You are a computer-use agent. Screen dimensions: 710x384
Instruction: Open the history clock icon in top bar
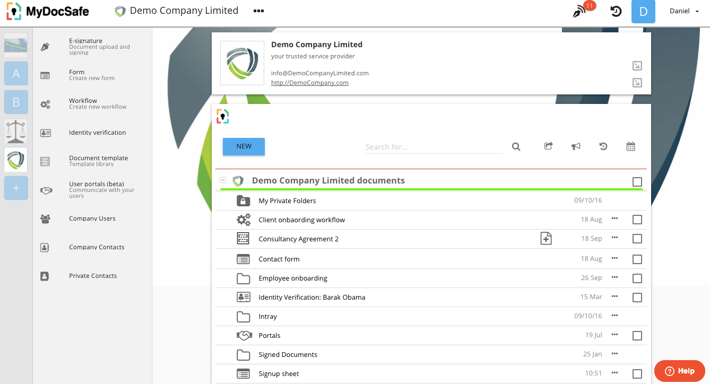tap(616, 11)
